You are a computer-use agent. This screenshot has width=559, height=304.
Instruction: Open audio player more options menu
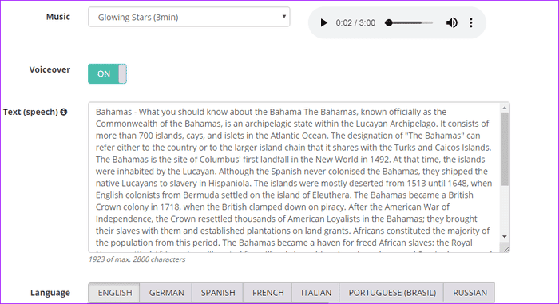click(x=471, y=23)
